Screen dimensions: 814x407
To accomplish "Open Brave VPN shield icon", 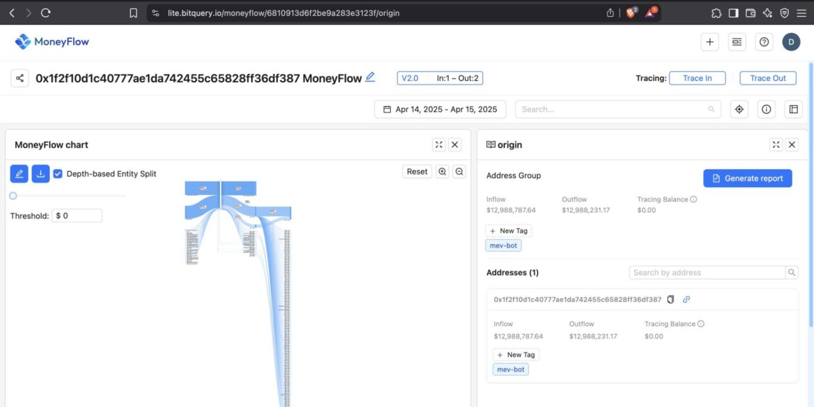I will click(784, 13).
